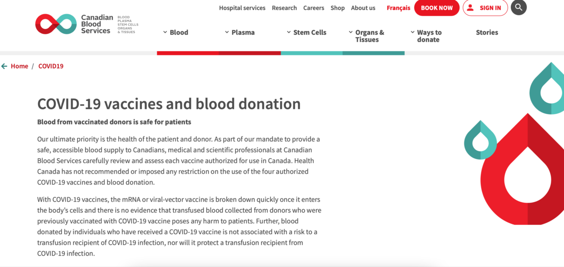
Task: Open the Shop link
Action: (337, 8)
